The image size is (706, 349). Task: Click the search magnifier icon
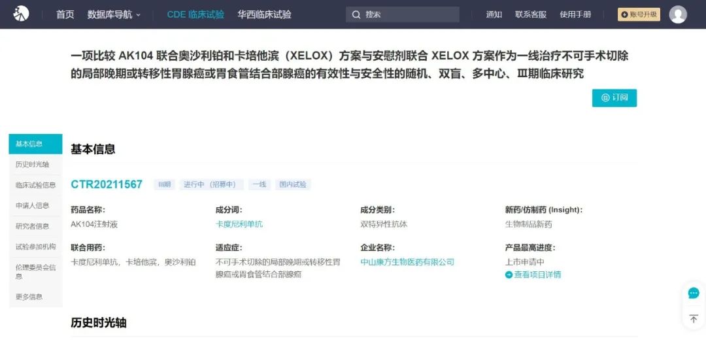pyautogui.click(x=356, y=15)
